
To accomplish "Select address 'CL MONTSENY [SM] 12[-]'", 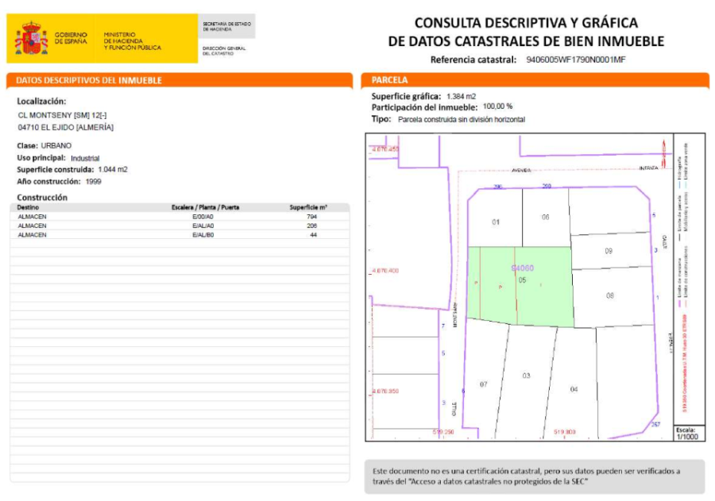I will coord(62,115).
